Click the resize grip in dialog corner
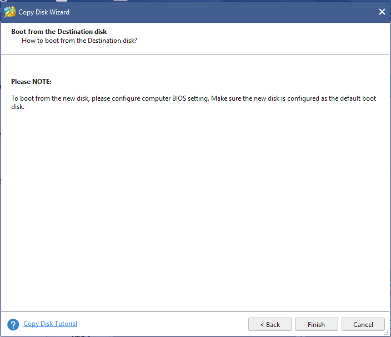 (386, 333)
